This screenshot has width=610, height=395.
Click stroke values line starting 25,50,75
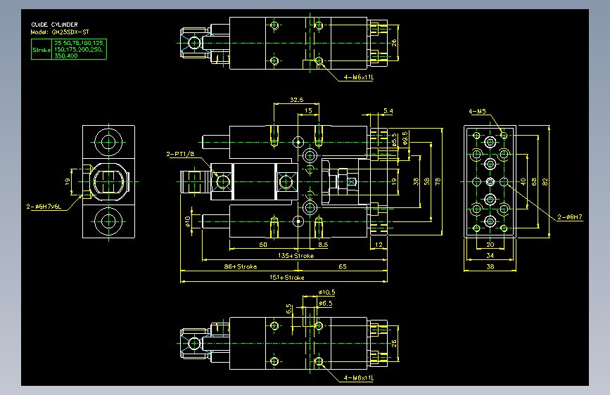coord(80,43)
